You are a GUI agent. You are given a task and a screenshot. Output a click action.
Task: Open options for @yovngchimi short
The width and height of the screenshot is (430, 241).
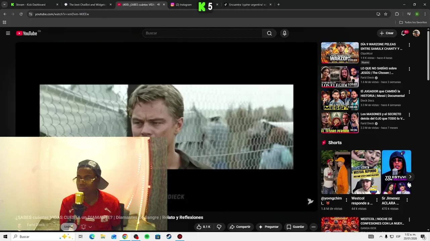tap(346, 200)
